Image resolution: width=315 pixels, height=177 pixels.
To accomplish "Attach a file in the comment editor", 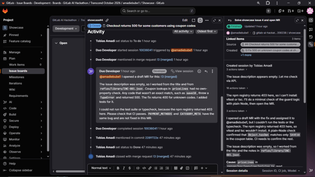I will 181,168.
